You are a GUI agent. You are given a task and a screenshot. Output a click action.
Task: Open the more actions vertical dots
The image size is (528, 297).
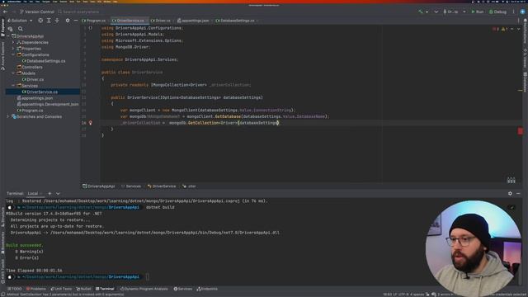tap(513, 12)
